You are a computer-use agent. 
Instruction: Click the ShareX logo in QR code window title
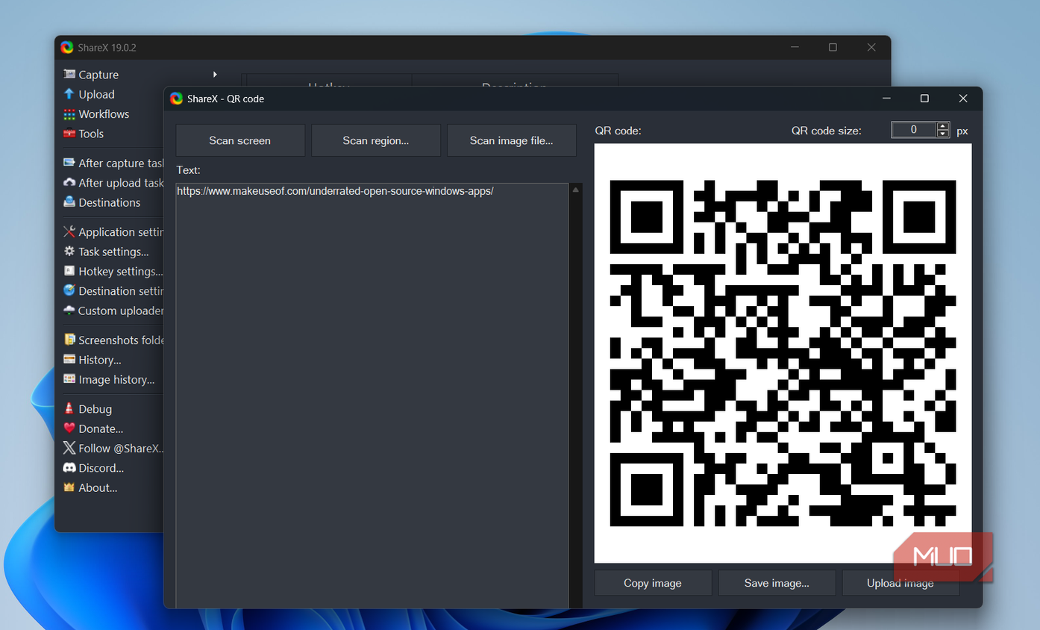pyautogui.click(x=176, y=99)
